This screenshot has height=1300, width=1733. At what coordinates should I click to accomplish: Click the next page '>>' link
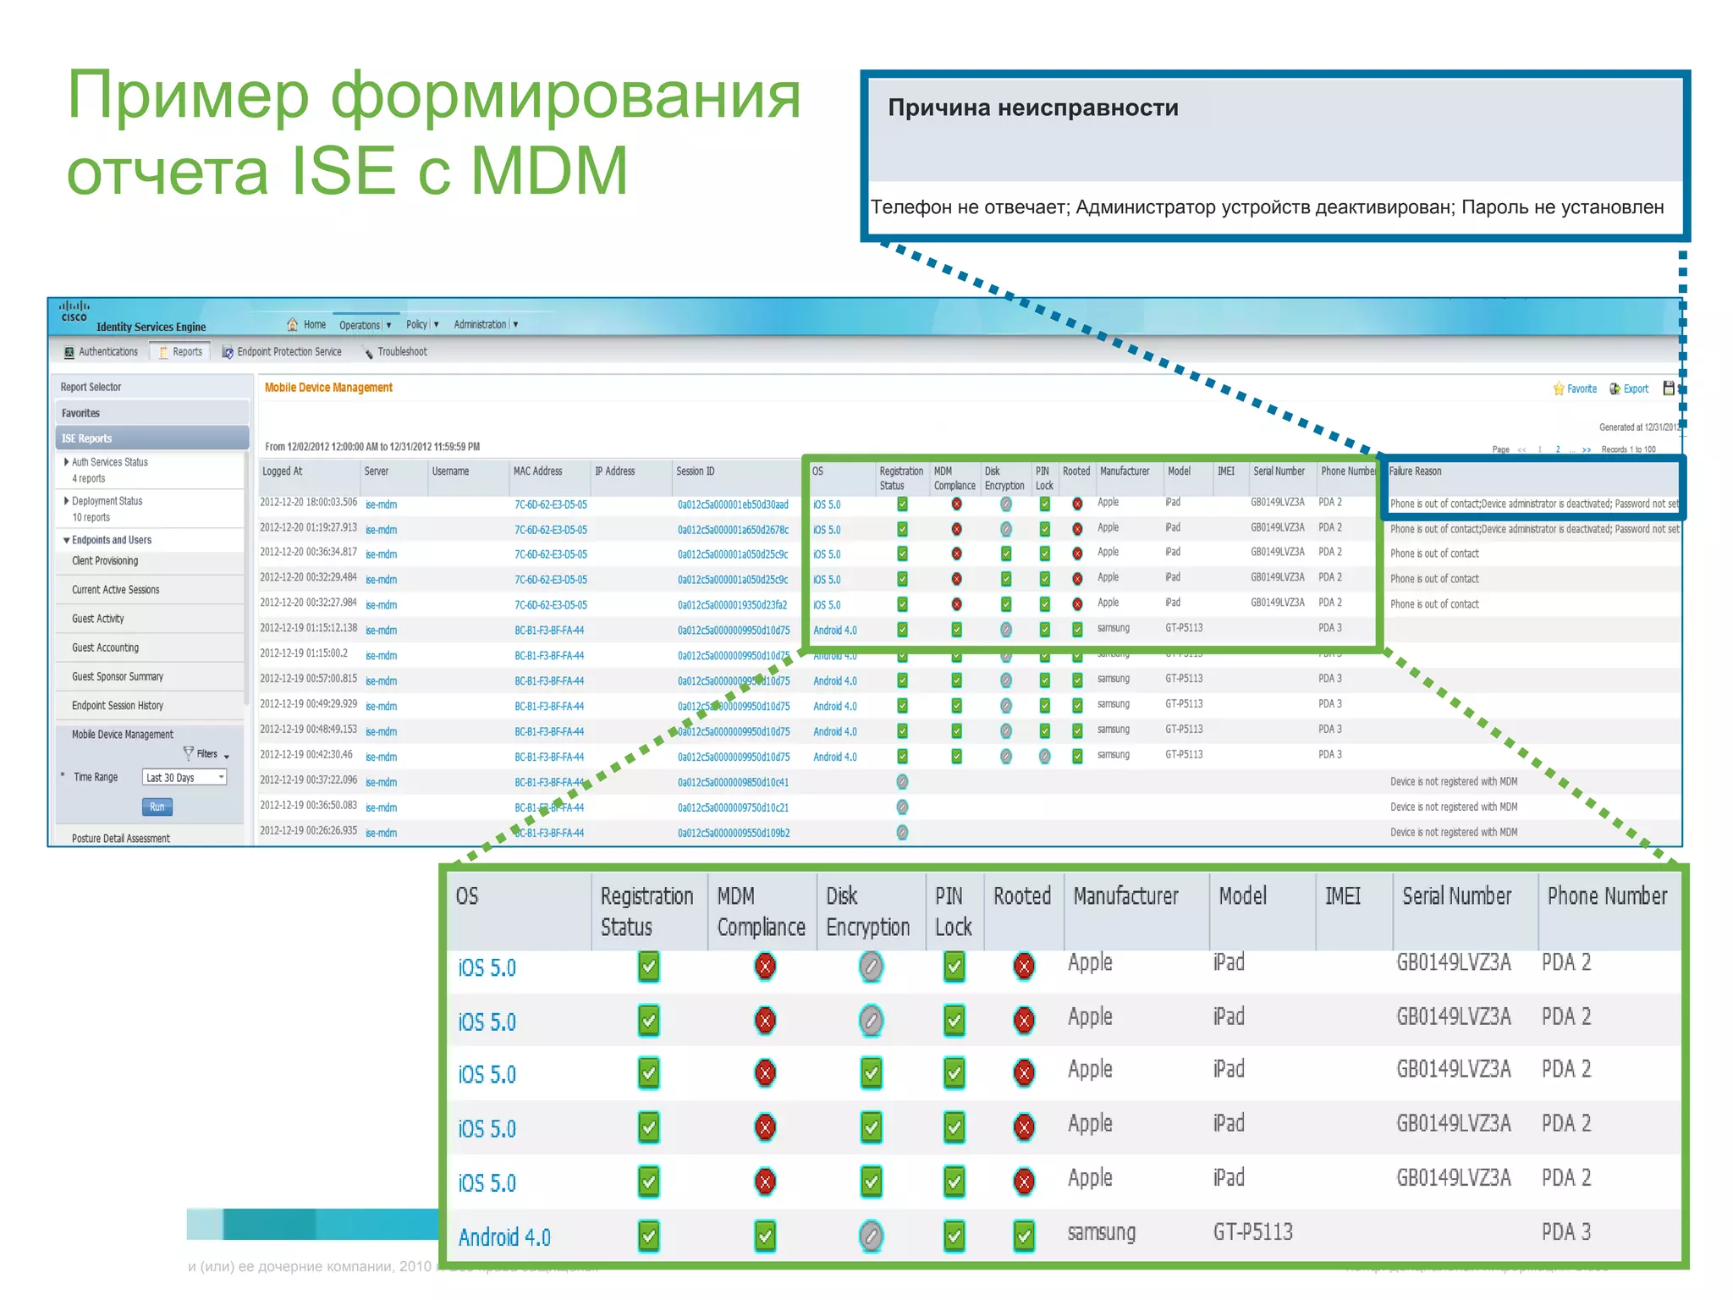point(1586,449)
